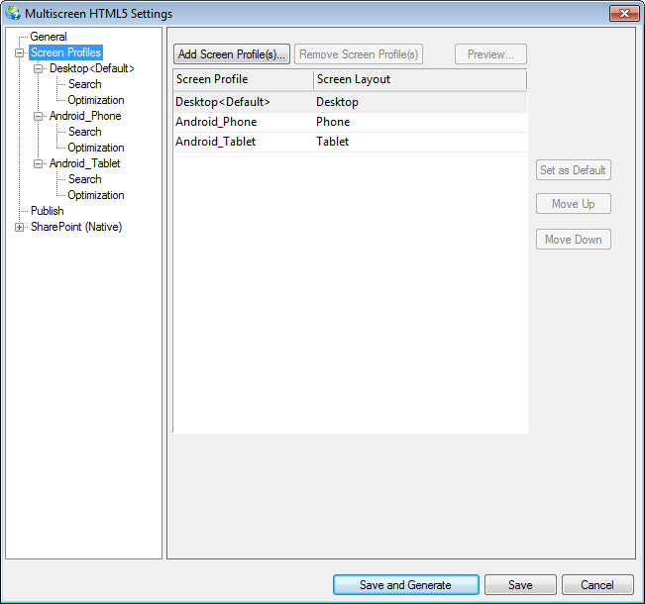Image resolution: width=645 pixels, height=604 pixels.
Task: Click Add Screen Profile(s) button
Action: coord(232,54)
